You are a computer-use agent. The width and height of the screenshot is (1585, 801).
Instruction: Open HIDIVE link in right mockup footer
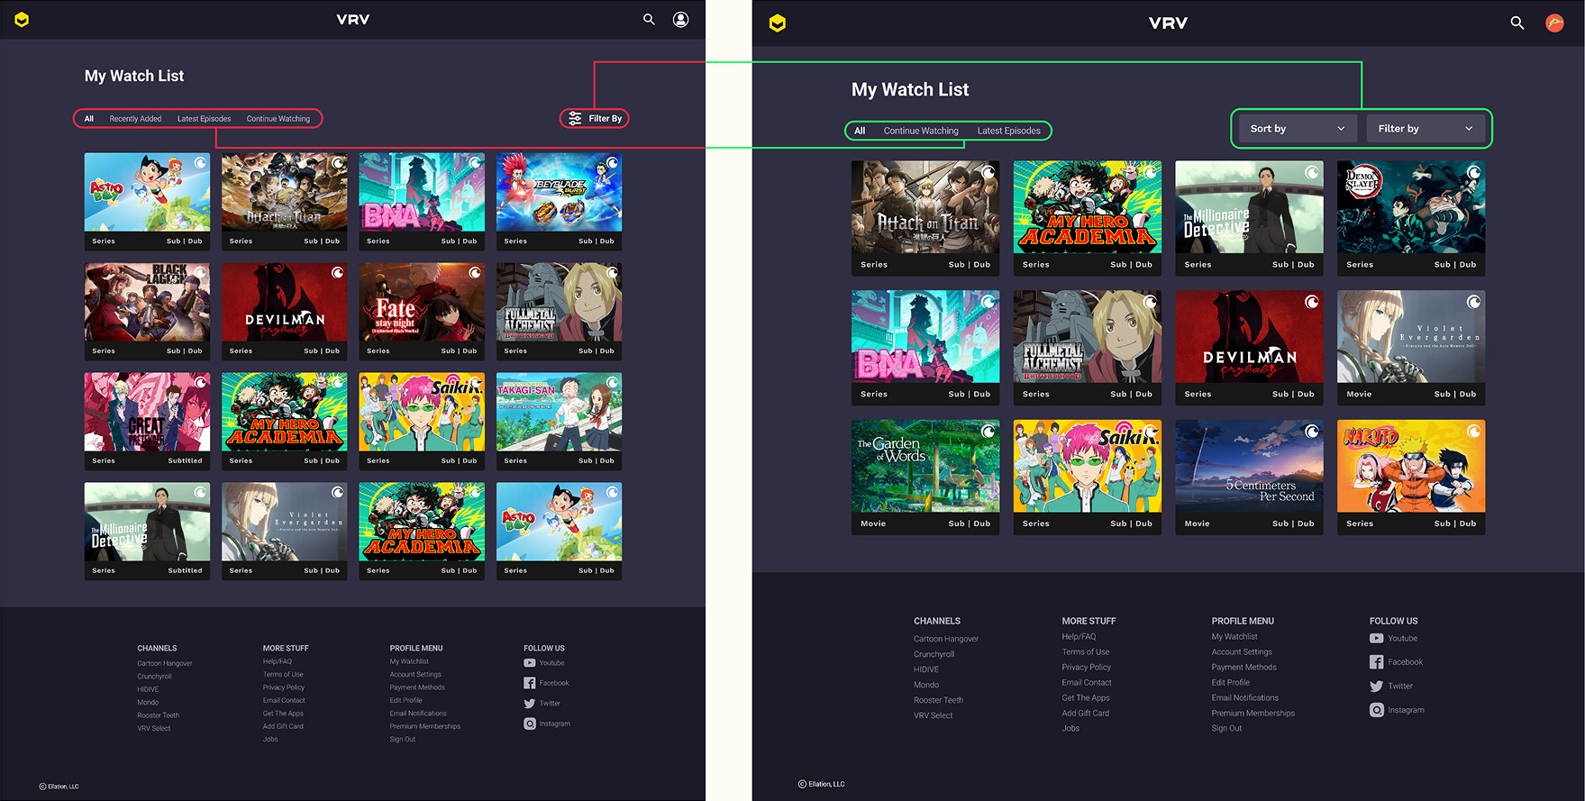click(926, 669)
